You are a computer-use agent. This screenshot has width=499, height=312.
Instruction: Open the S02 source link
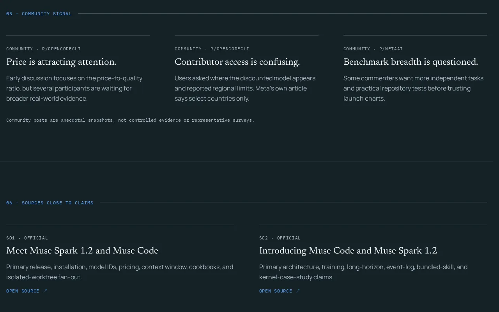tap(280, 291)
